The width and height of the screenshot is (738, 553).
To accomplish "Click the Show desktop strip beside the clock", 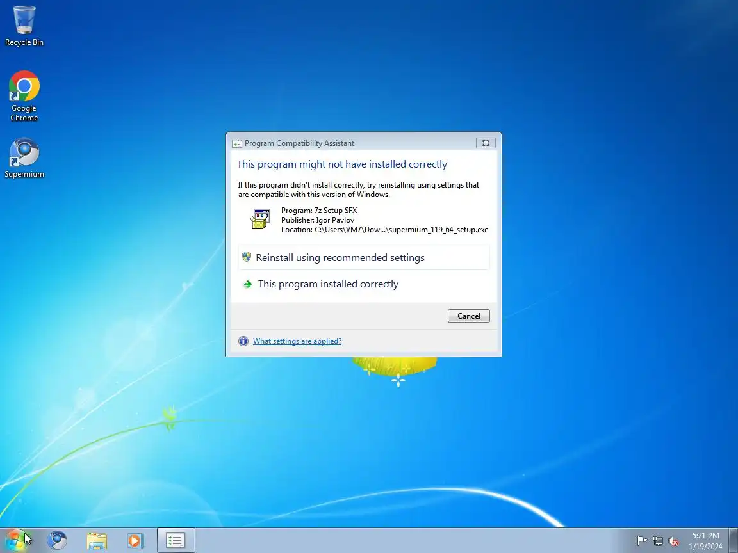I will pos(734,540).
